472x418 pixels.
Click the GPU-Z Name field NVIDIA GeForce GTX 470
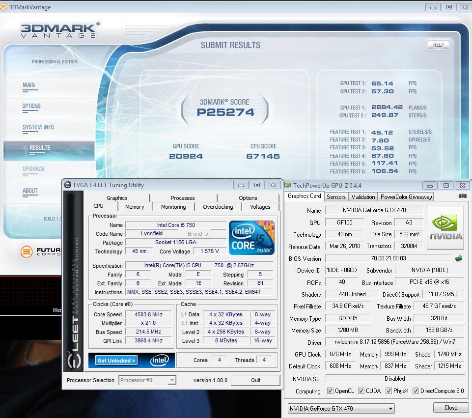click(374, 210)
